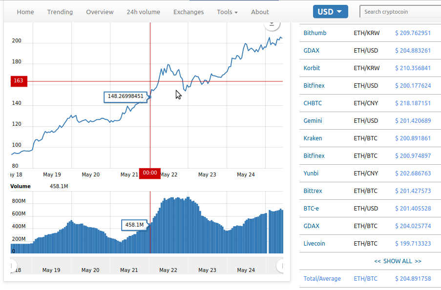Click the right range handle of the timeline
This screenshot has height=290, width=441.
281,266
